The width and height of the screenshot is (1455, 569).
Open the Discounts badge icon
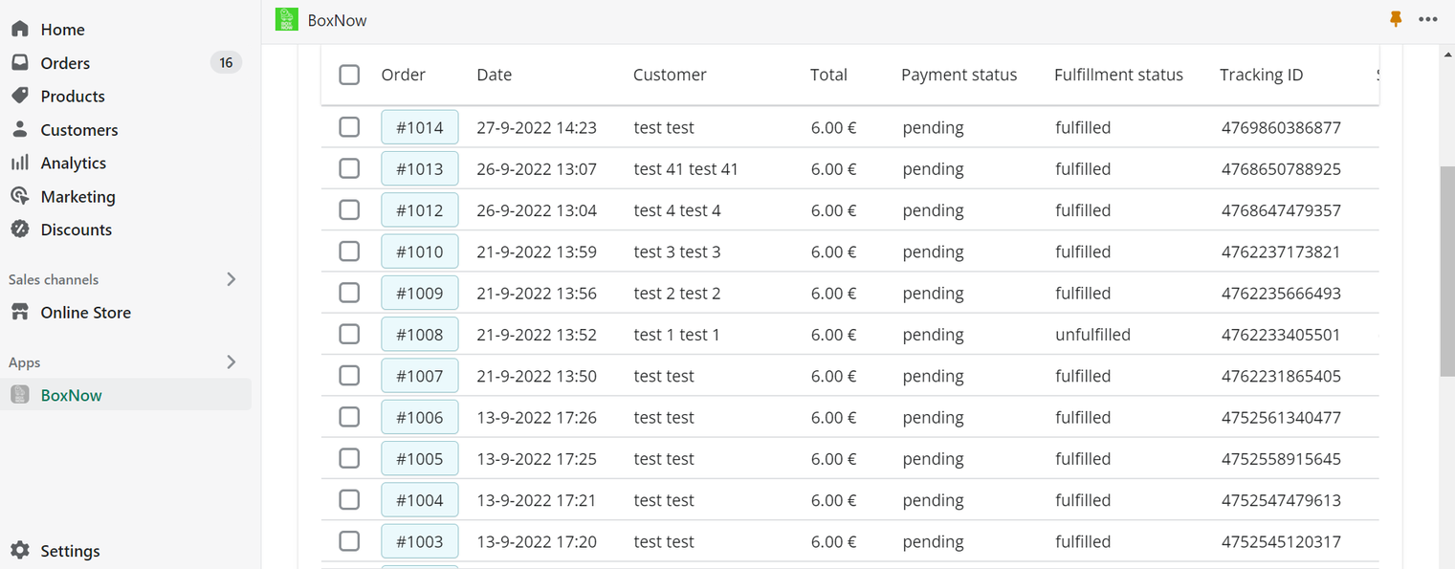click(20, 230)
